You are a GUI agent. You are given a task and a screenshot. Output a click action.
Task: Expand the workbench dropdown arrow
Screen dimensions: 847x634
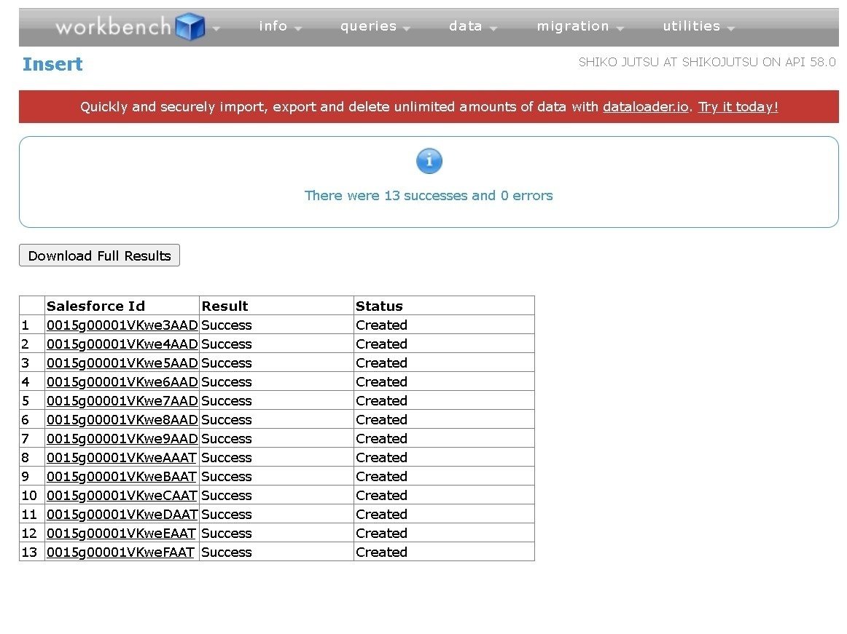(216, 28)
